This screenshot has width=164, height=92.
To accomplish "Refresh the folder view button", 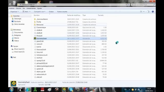I will [x=129, y=5].
